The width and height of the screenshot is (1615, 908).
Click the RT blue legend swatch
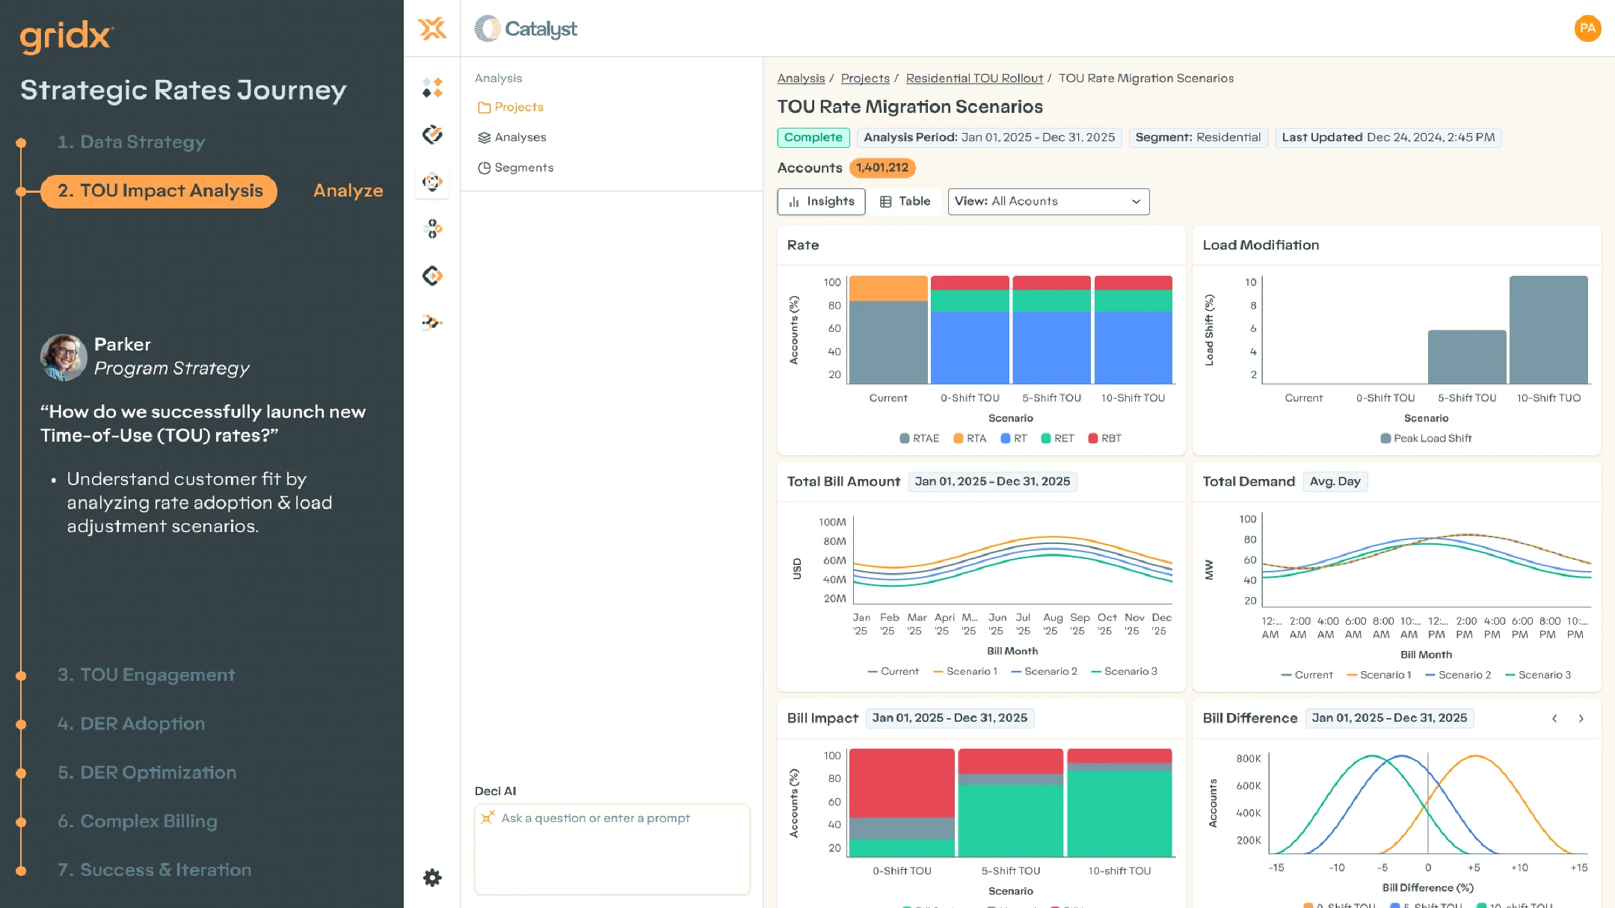point(1005,439)
